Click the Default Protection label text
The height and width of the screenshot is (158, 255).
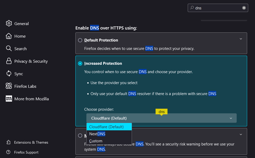(x=101, y=40)
